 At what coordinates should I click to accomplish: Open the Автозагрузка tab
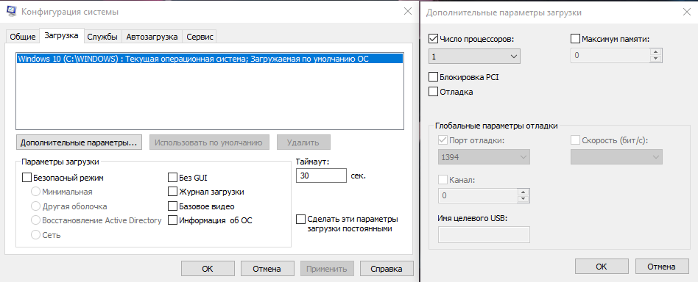152,37
